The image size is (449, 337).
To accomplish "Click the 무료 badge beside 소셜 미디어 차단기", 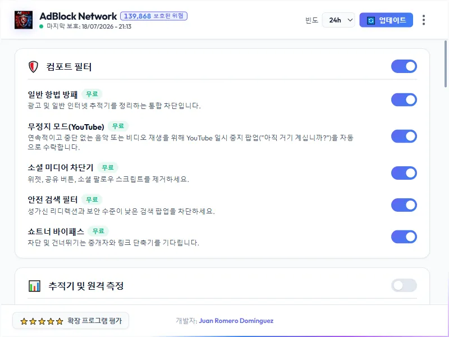I will click(108, 167).
